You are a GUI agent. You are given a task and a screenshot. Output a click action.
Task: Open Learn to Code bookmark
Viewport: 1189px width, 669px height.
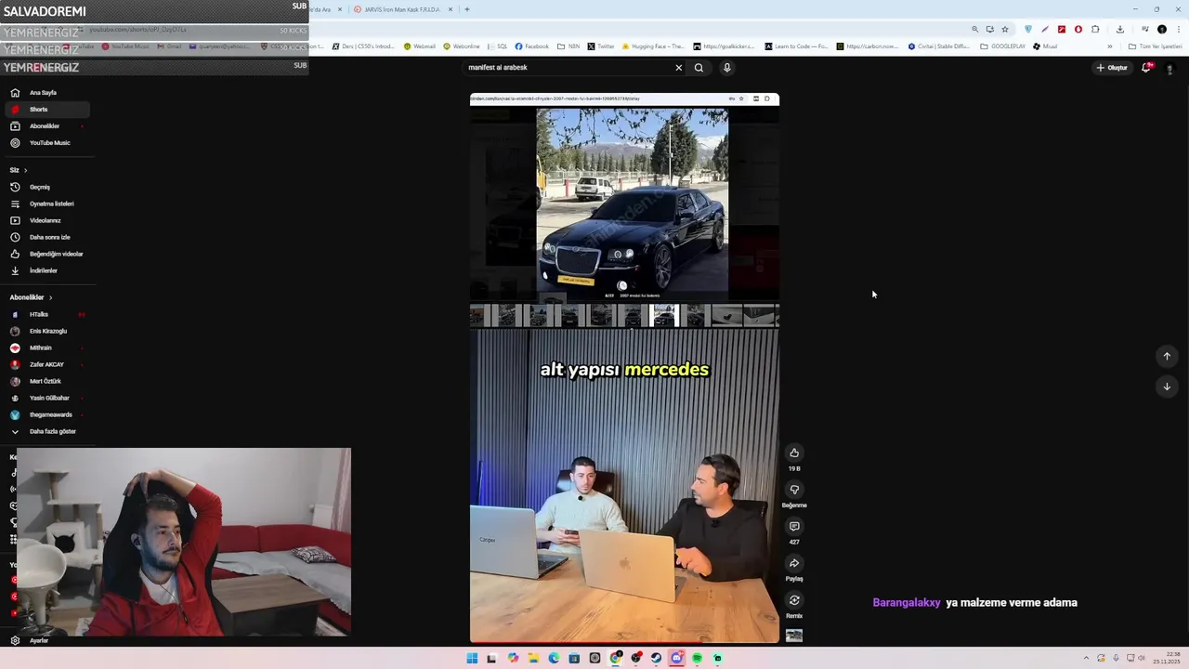797,46
